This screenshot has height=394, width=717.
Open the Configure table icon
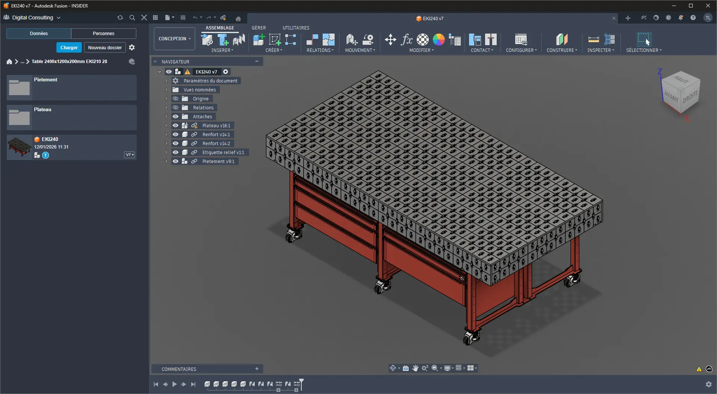click(x=521, y=40)
